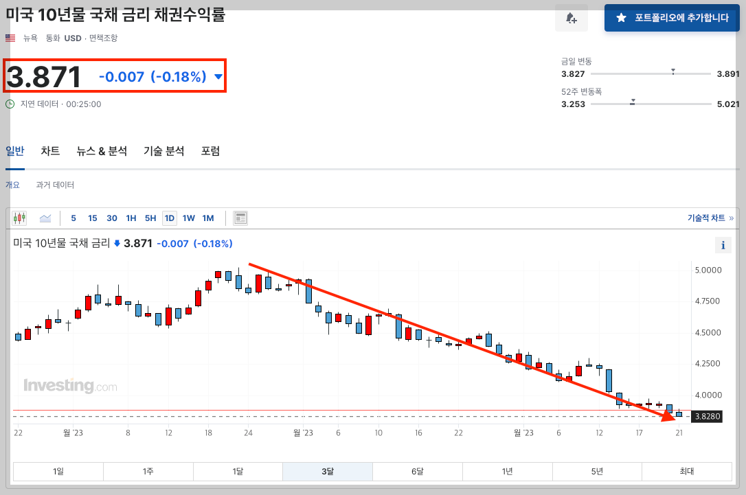
Task: Click the chart info 'i' icon
Action: pyautogui.click(x=723, y=245)
